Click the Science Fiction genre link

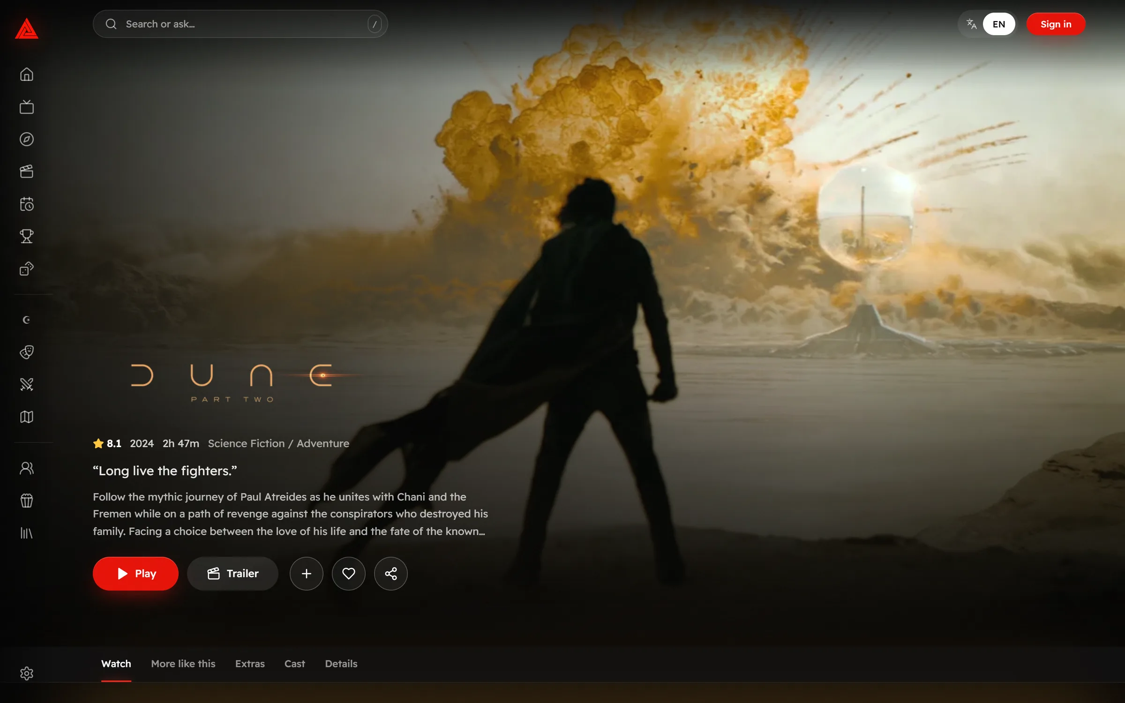pos(246,443)
